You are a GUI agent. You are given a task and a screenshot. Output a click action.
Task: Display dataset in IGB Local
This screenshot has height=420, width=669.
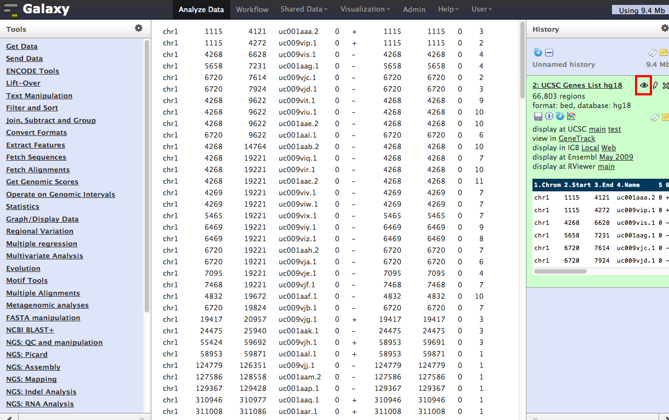click(x=590, y=148)
